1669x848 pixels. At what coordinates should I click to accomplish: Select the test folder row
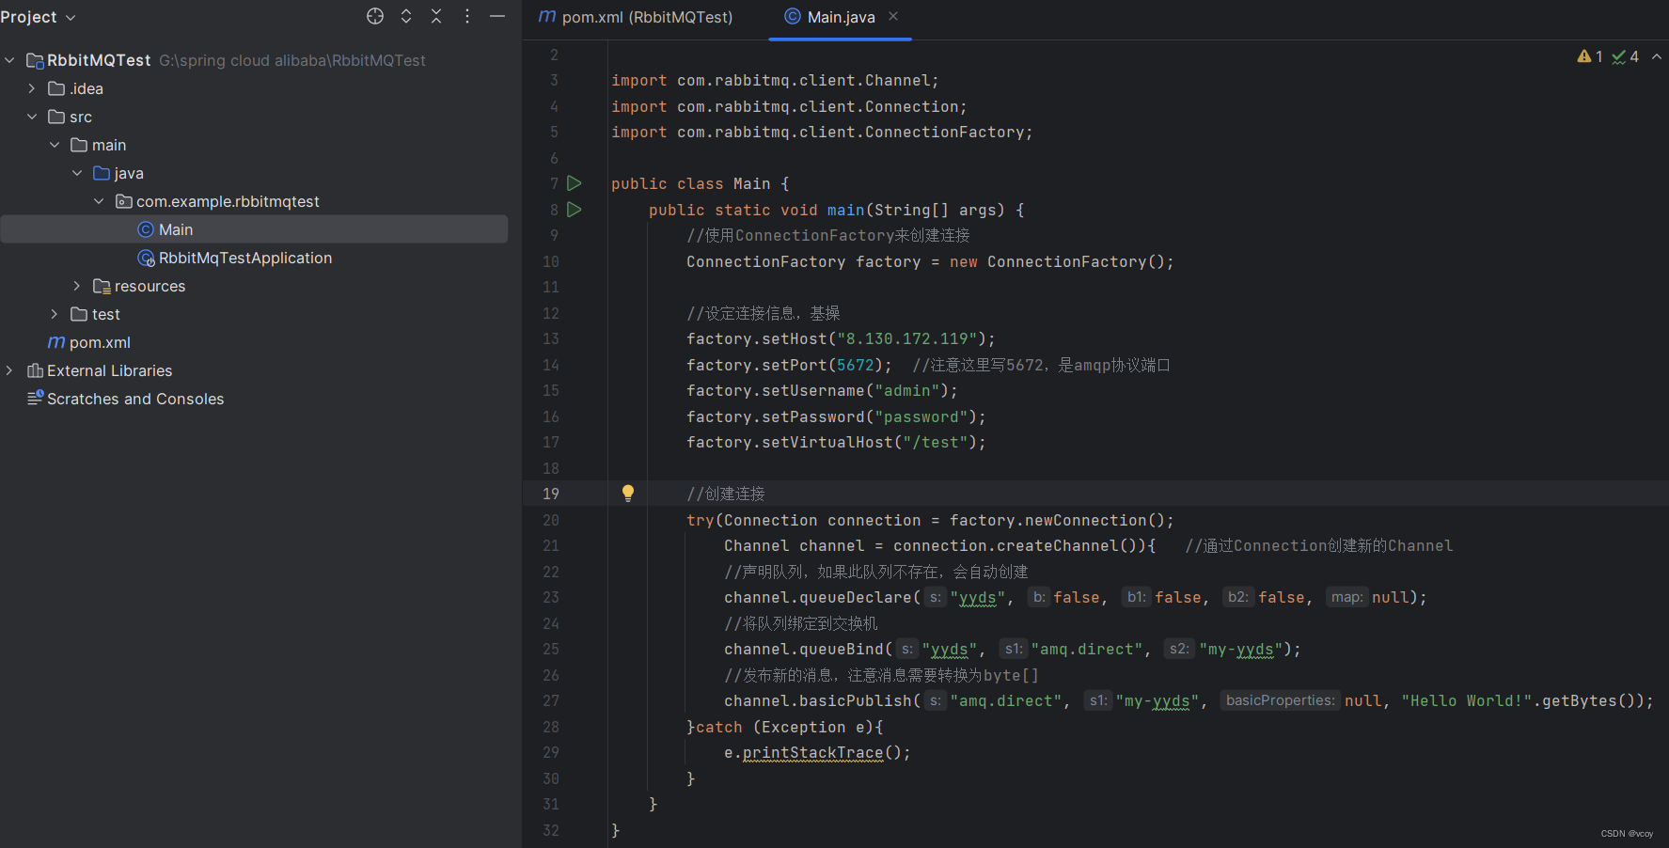pyautogui.click(x=254, y=314)
